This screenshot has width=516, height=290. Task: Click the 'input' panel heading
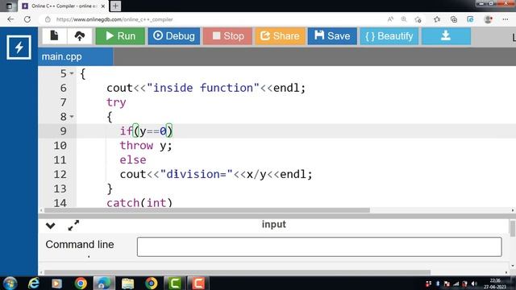coord(274,225)
